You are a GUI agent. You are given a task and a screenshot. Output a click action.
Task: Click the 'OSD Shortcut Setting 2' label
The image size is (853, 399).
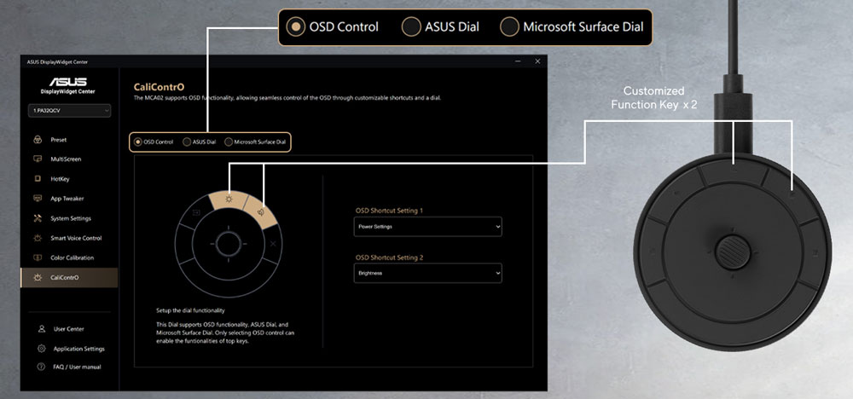pyautogui.click(x=389, y=257)
